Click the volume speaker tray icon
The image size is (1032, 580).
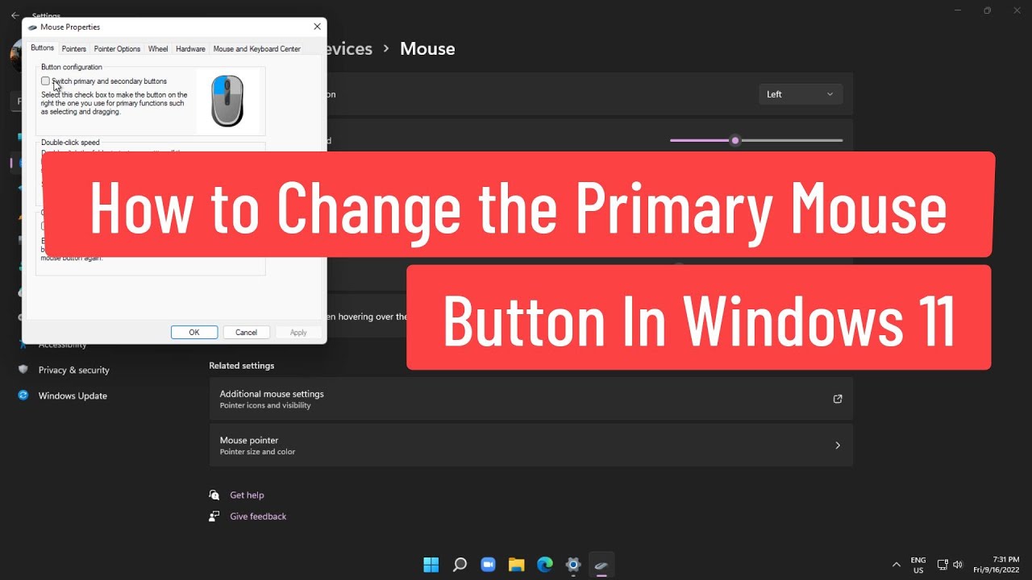coord(958,565)
